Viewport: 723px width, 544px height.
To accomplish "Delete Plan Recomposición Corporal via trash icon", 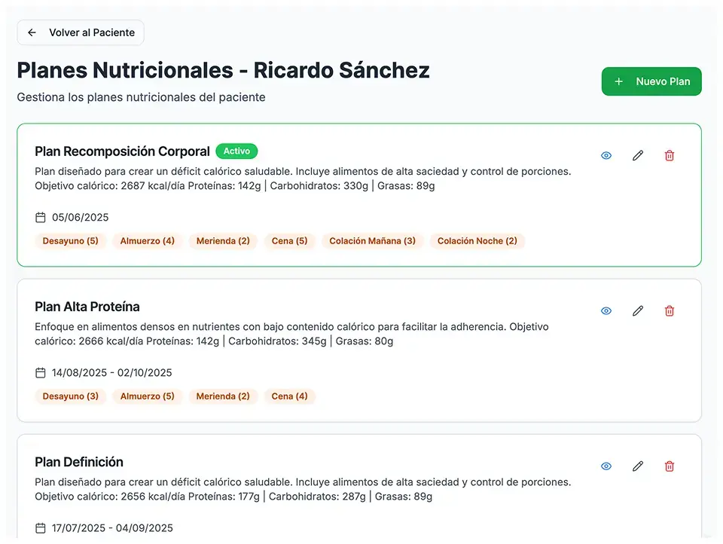I will (669, 155).
